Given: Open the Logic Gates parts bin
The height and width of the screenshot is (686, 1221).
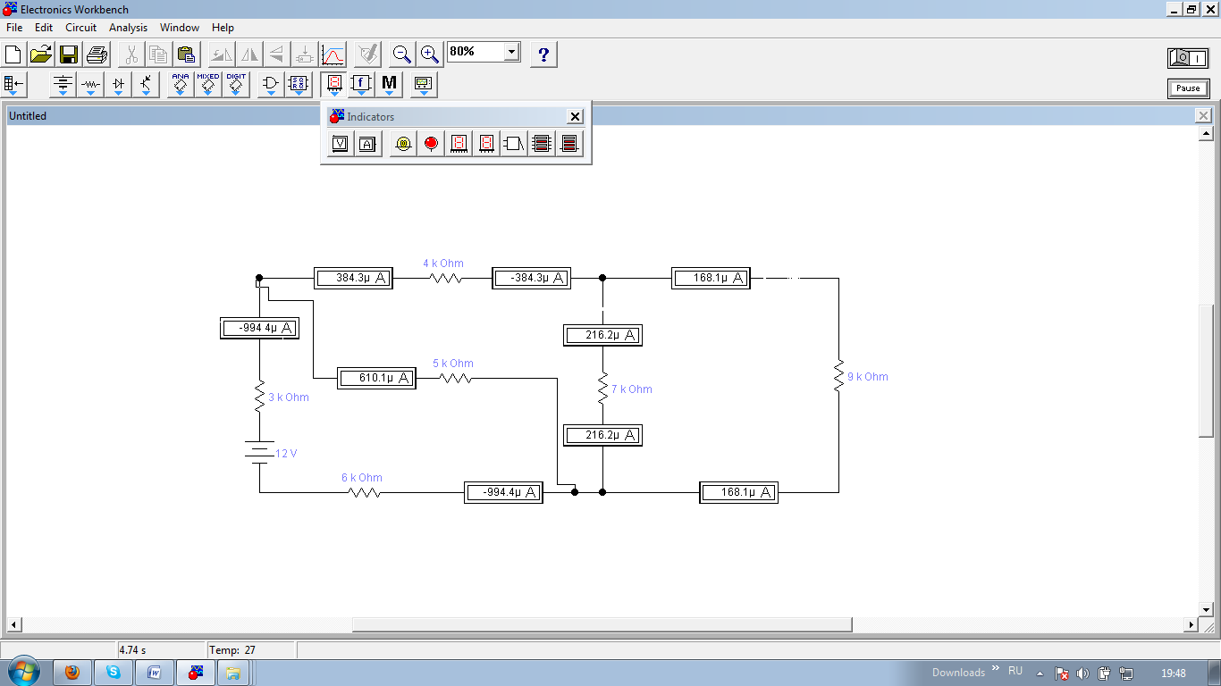Looking at the screenshot, I should 271,86.
